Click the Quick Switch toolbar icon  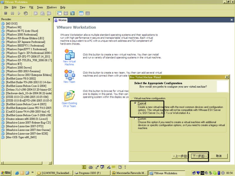click(x=66, y=13)
